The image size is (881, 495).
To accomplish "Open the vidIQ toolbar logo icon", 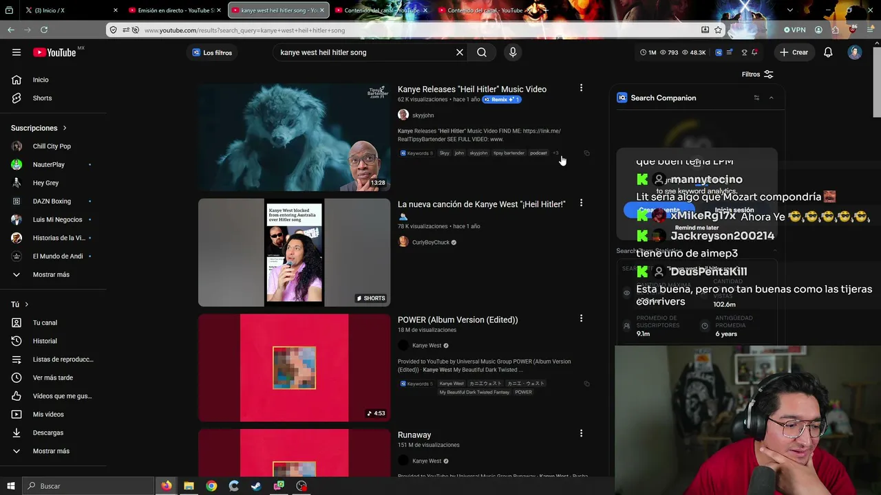I will click(x=719, y=52).
